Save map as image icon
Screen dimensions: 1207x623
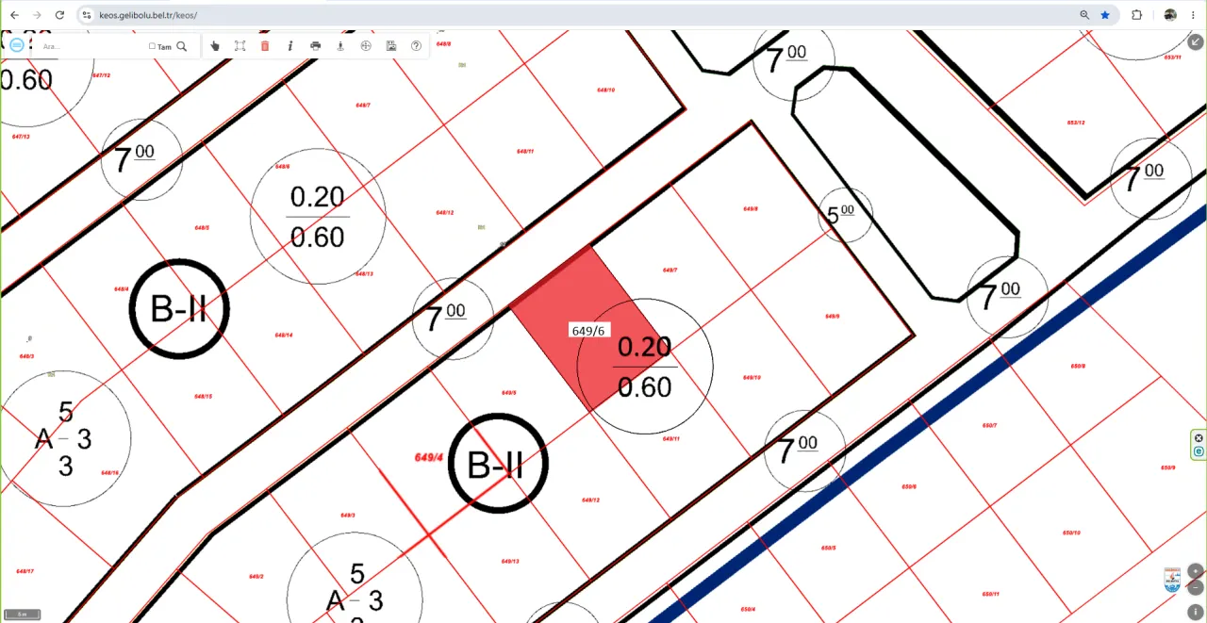391,45
